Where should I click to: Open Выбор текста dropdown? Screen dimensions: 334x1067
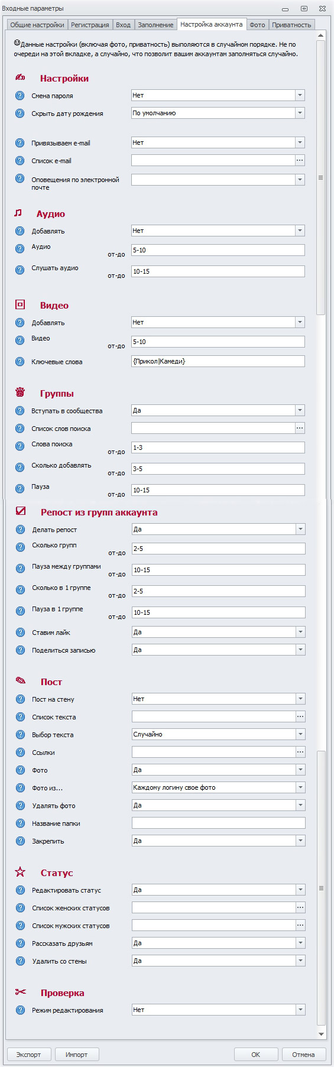tap(300, 734)
